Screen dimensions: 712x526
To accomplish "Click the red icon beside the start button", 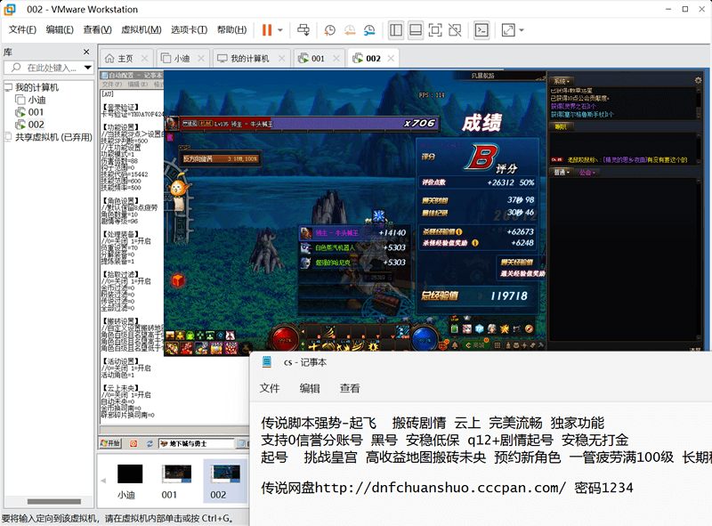I will tap(133, 443).
